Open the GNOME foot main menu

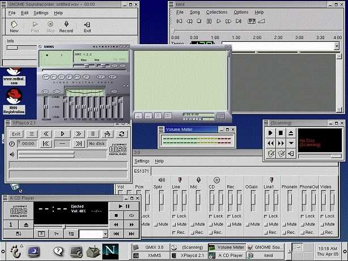click(15, 251)
